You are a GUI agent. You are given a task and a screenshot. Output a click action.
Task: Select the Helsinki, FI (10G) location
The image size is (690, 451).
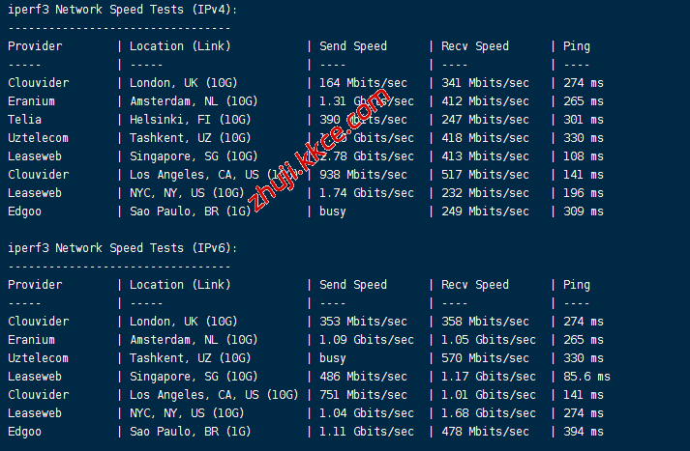190,120
